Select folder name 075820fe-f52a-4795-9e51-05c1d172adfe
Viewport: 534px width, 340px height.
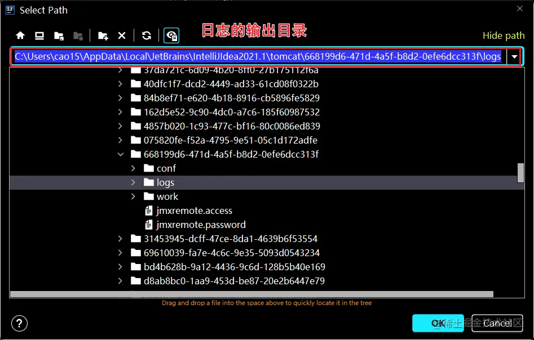[x=231, y=140]
